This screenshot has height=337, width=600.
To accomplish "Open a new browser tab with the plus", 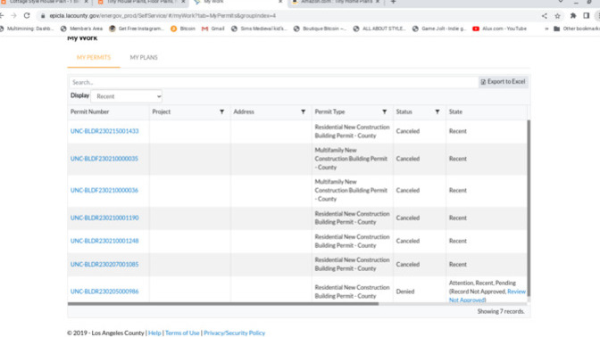I will pyautogui.click(x=393, y=2).
